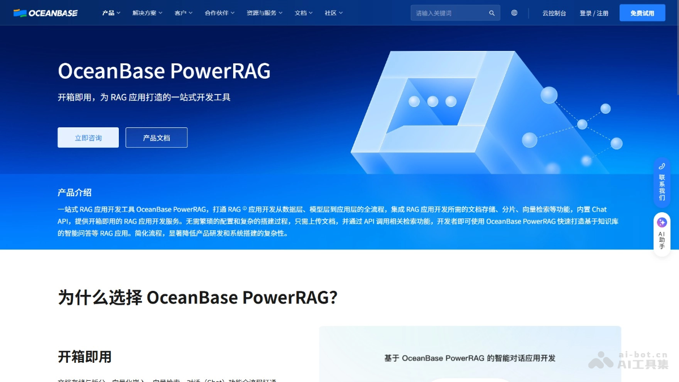Viewport: 679px width, 382px height.
Task: Go to 云控制台
Action: pyautogui.click(x=554, y=12)
